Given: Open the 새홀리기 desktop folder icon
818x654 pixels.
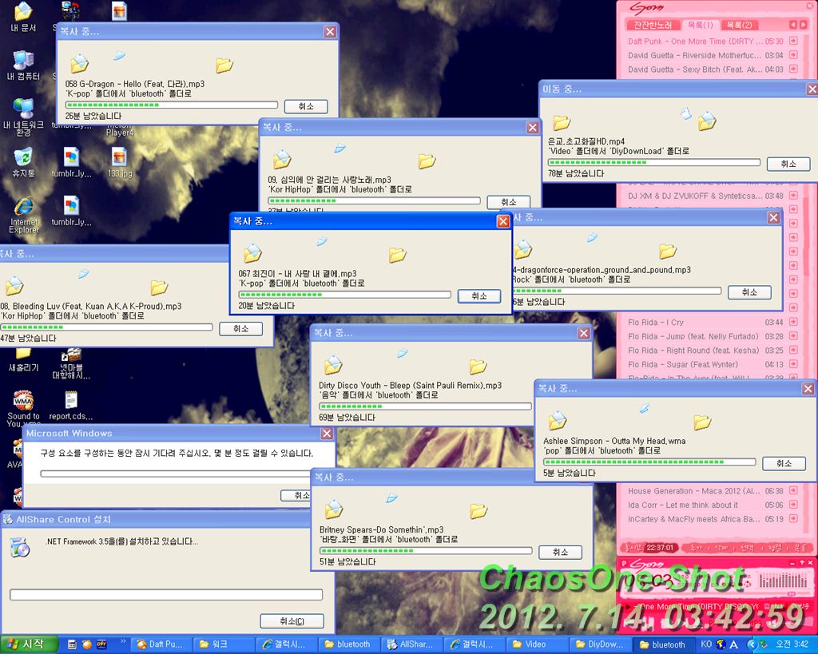Looking at the screenshot, I should pyautogui.click(x=23, y=361).
